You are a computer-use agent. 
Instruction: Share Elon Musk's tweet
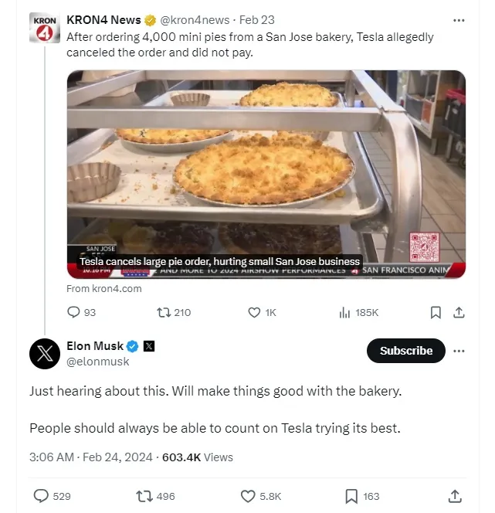coord(455,496)
